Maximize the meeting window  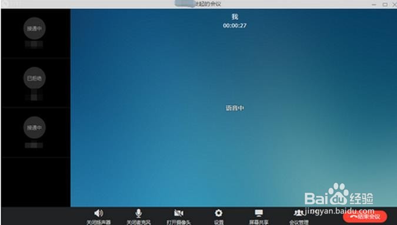coord(385,4)
